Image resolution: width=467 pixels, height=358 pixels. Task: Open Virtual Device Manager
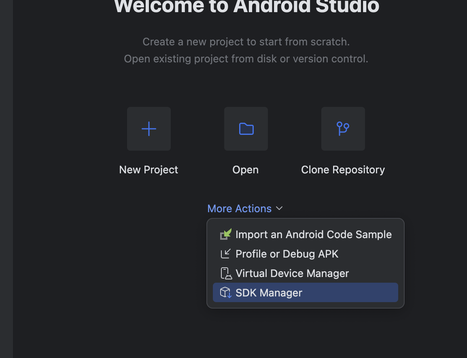point(306,273)
